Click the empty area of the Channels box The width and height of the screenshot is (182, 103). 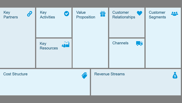(x=127, y=57)
